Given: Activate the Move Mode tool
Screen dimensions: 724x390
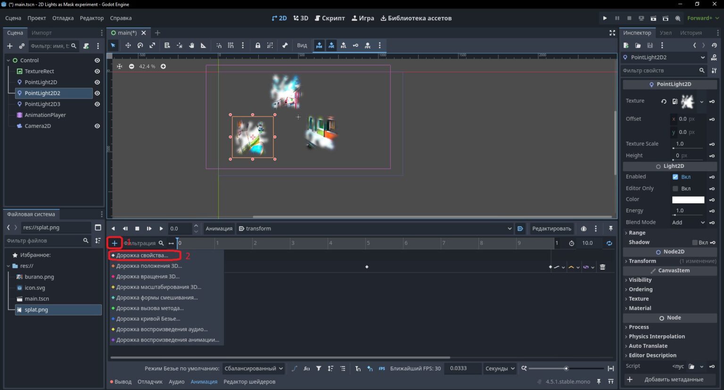Looking at the screenshot, I should [x=128, y=45].
